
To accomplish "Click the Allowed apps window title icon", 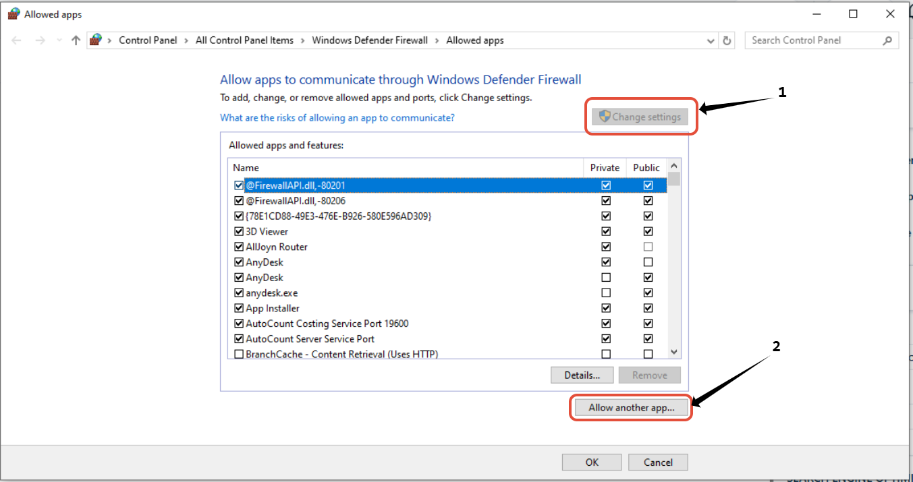I will coord(13,13).
